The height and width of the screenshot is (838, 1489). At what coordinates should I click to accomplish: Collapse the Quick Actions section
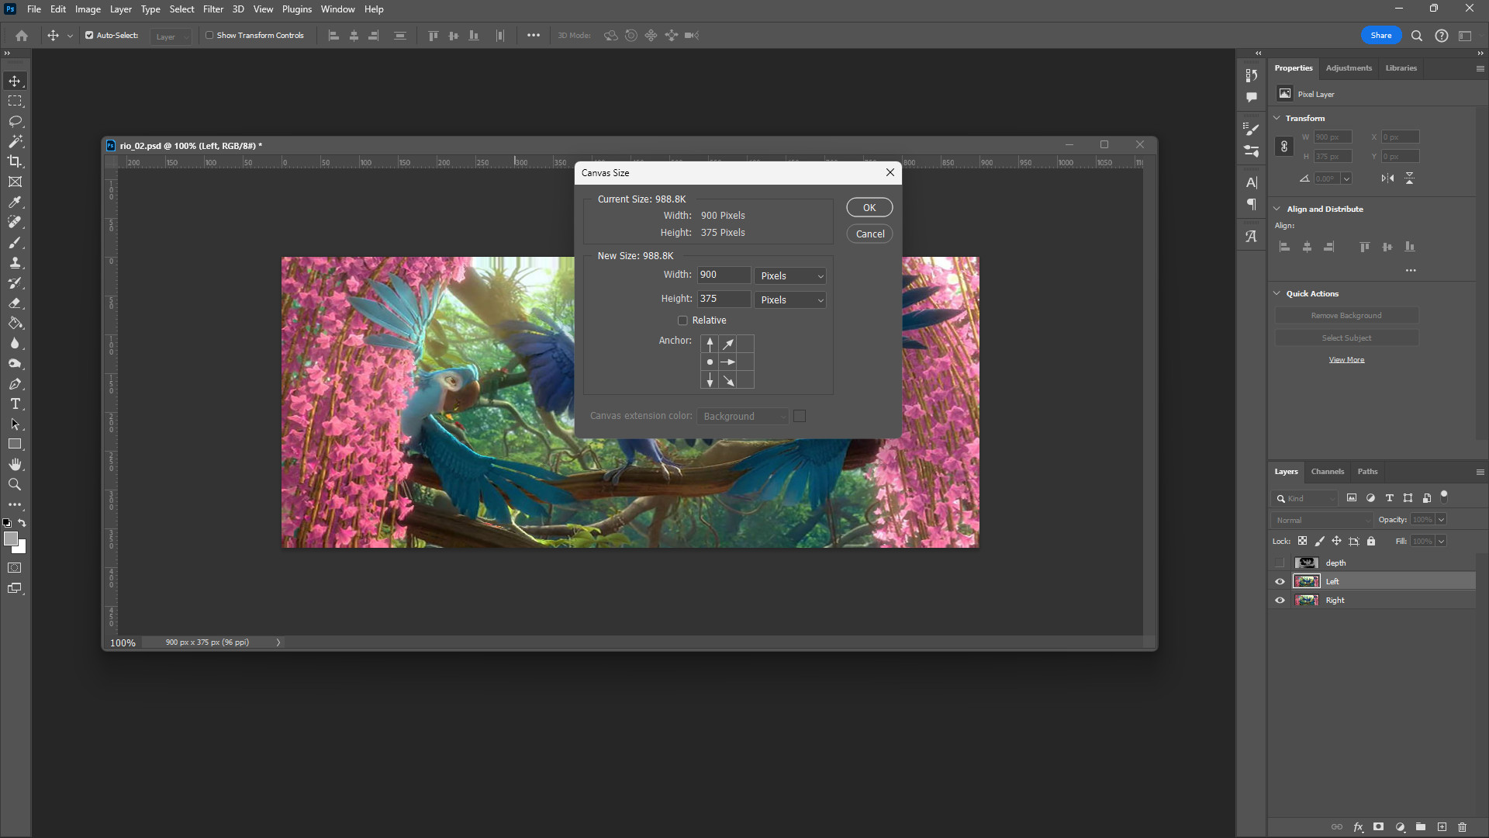1277,293
